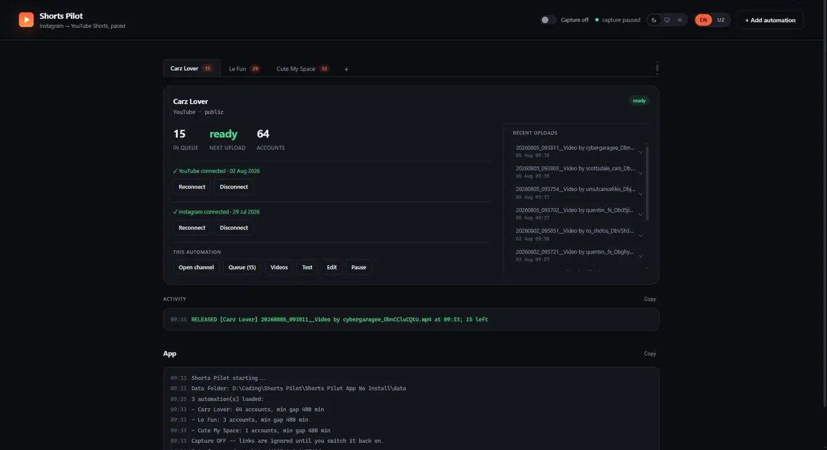Switch to the Le Fun tab

pos(244,69)
